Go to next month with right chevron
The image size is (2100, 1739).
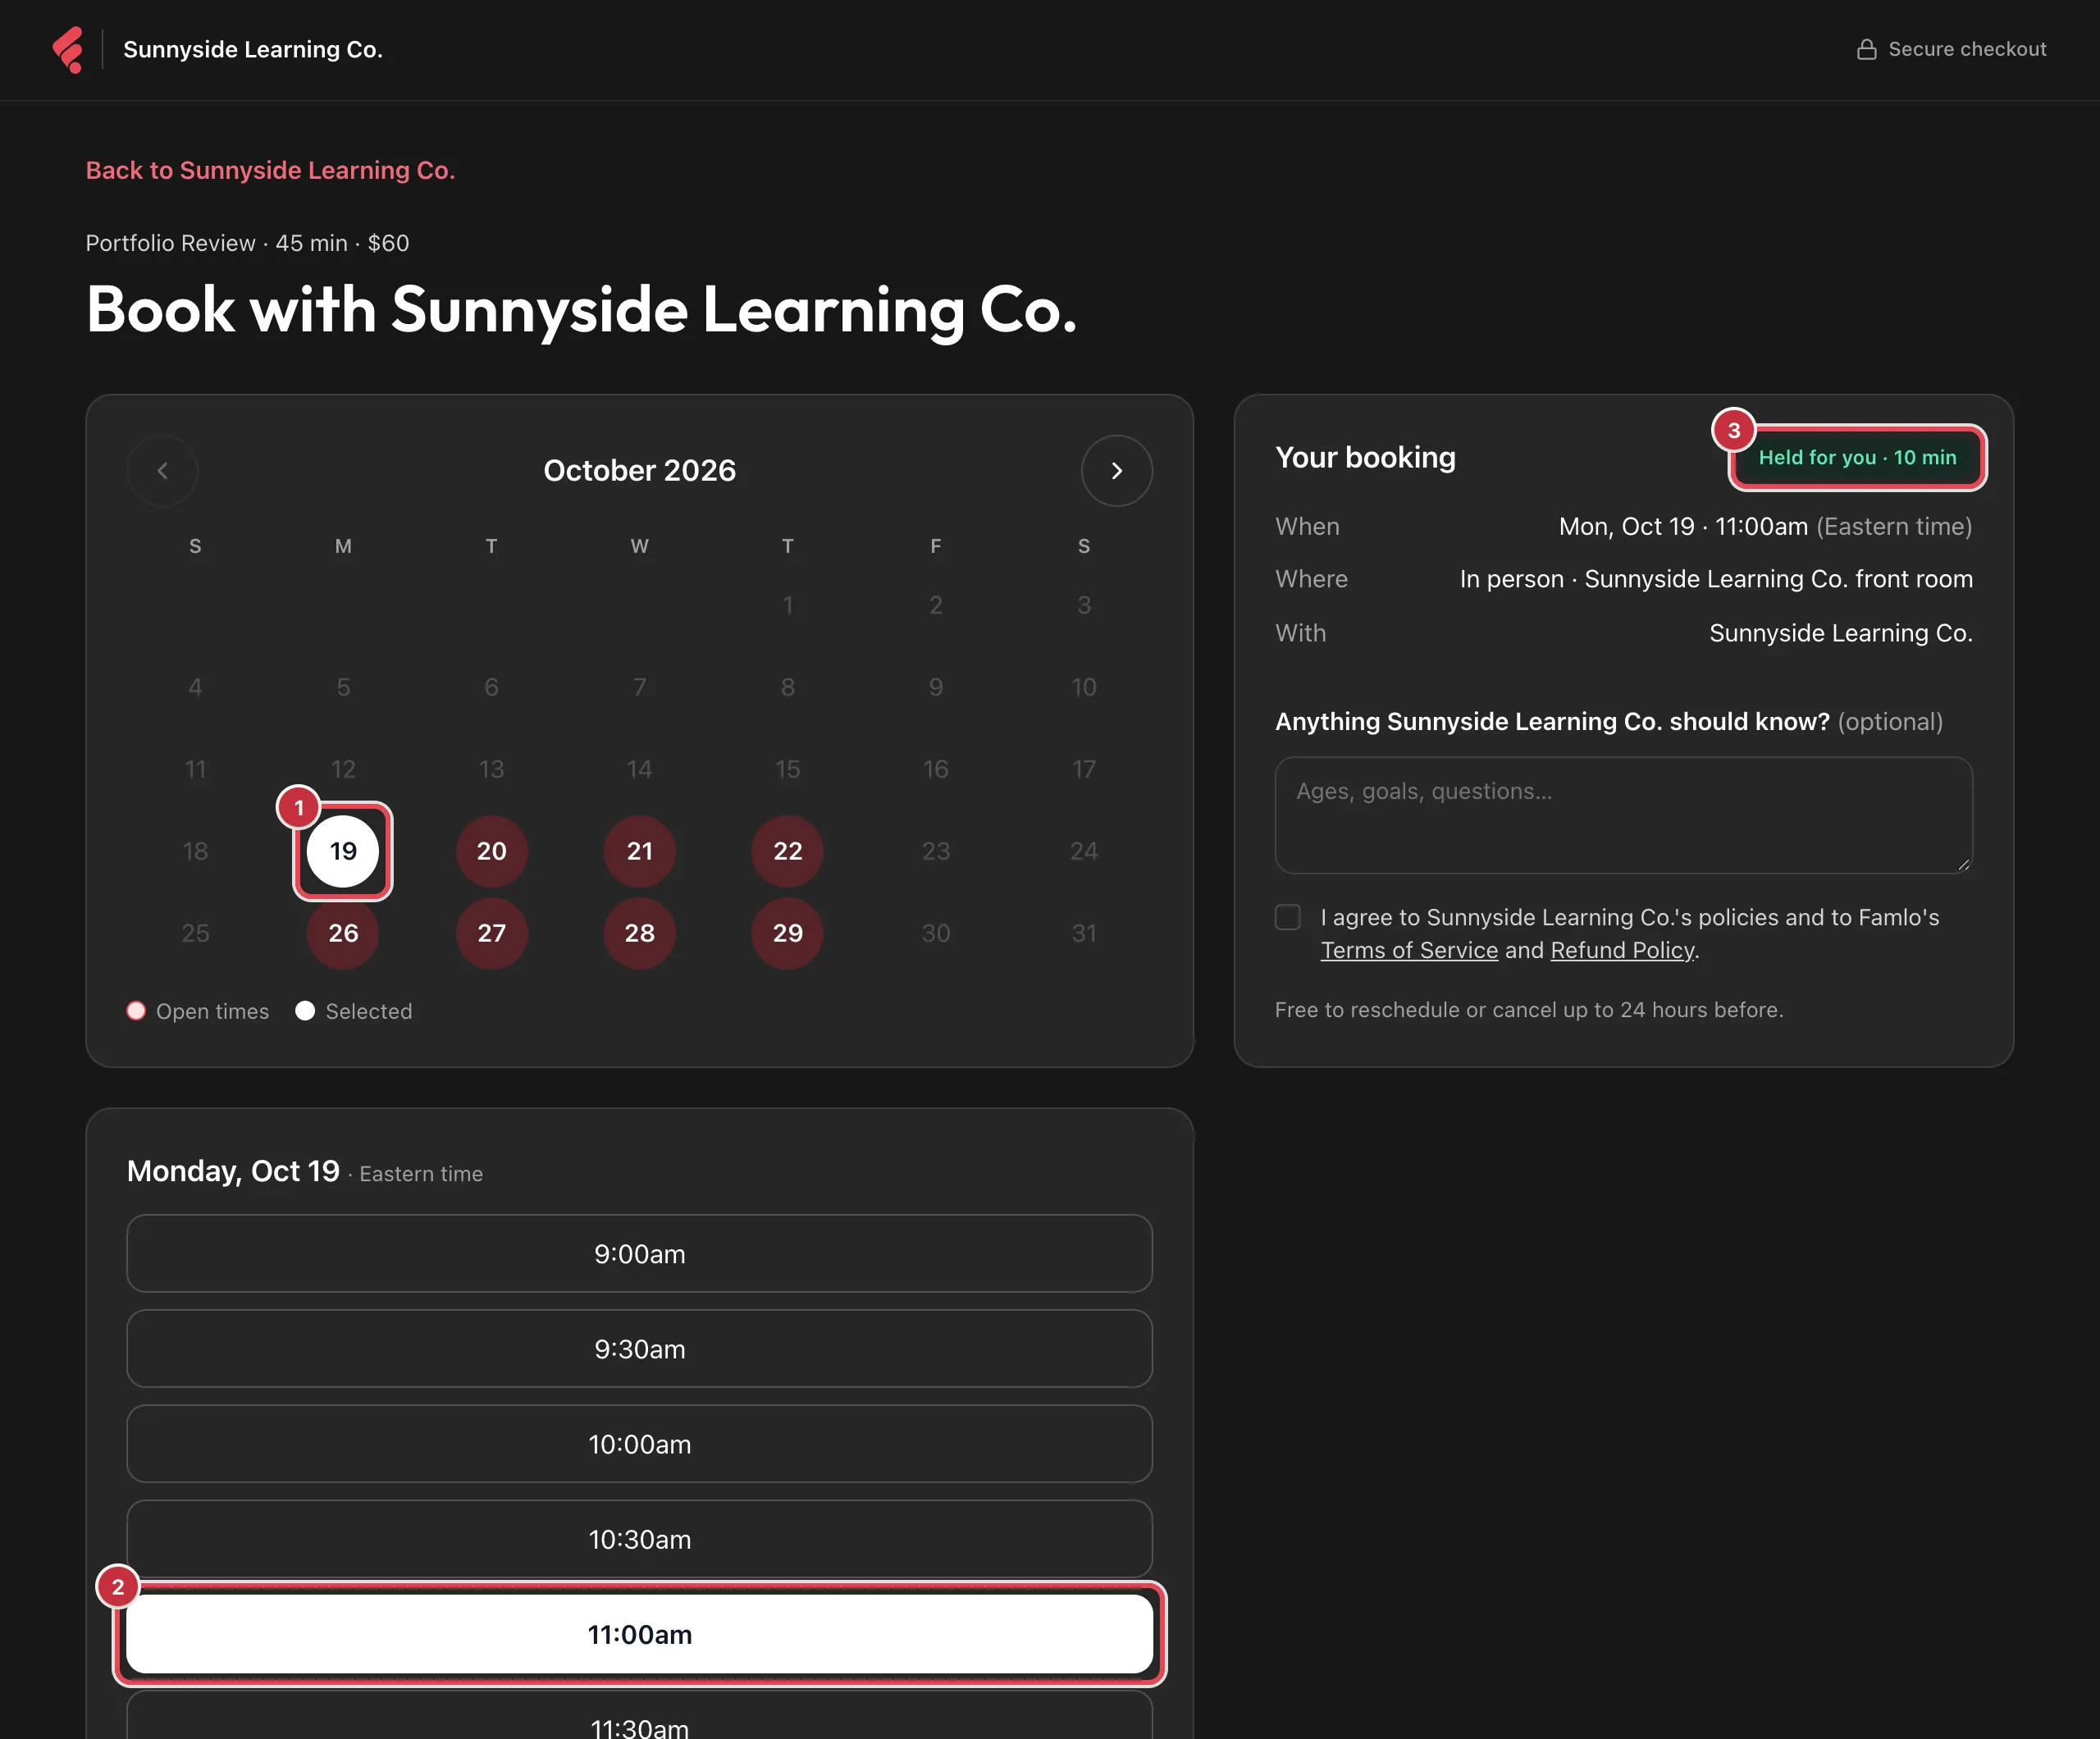tap(1116, 471)
